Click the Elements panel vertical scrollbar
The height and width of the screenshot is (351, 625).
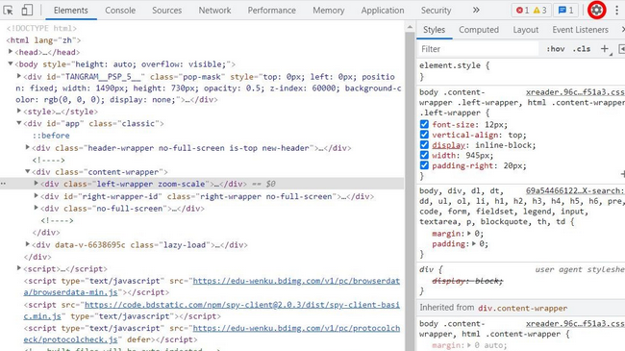410,191
